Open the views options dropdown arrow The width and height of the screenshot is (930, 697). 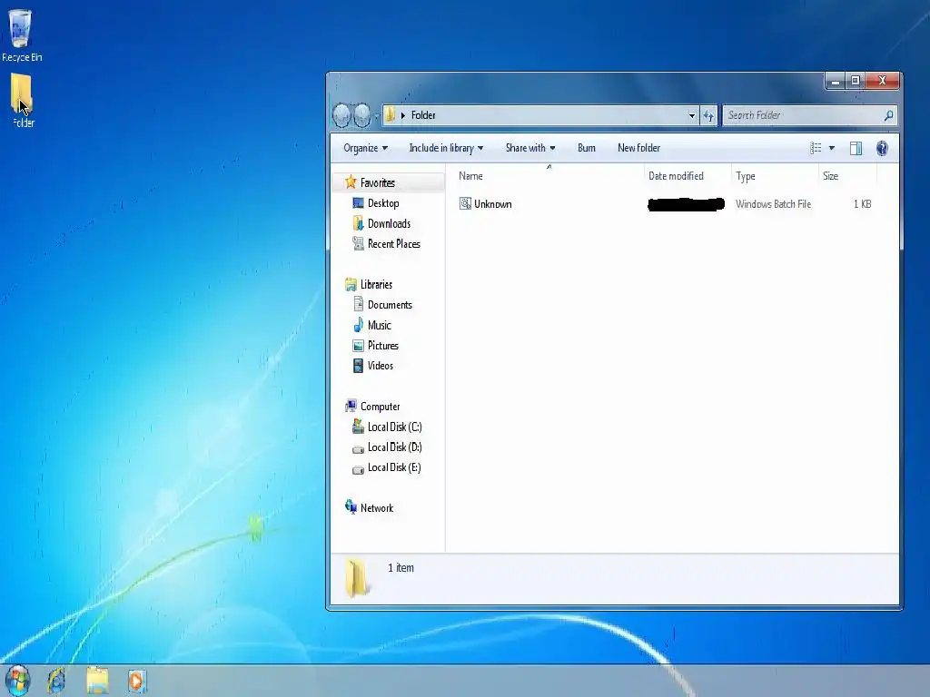click(x=832, y=148)
